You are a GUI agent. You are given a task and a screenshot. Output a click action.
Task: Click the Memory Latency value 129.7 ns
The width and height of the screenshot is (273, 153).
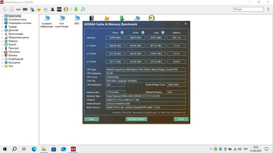(x=176, y=38)
